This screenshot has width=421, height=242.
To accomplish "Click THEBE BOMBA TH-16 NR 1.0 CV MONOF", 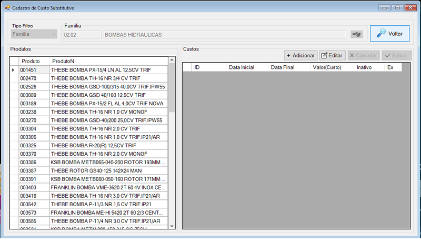I will pos(109,112).
